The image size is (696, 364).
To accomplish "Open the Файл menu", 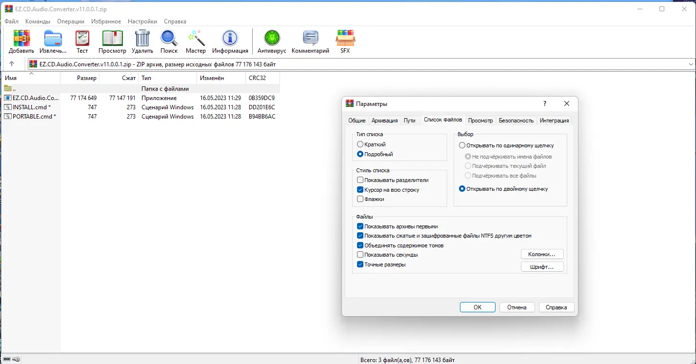I will [x=12, y=21].
